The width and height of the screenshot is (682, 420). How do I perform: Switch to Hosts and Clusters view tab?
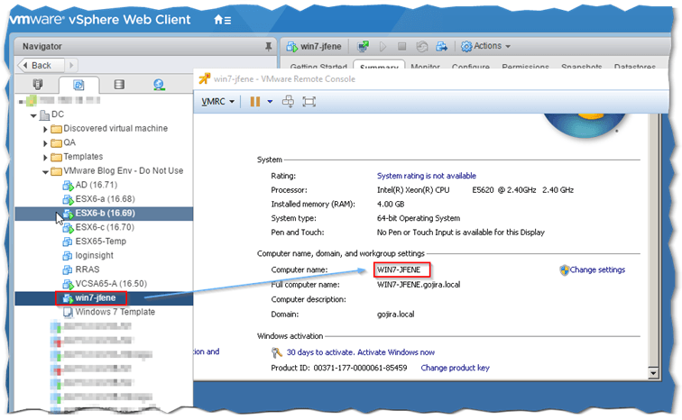pos(38,84)
